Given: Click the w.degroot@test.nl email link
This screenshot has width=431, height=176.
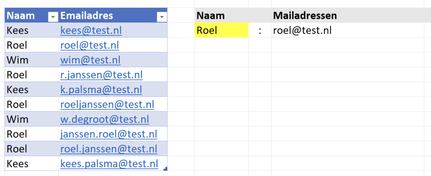Looking at the screenshot, I should pos(104,119).
